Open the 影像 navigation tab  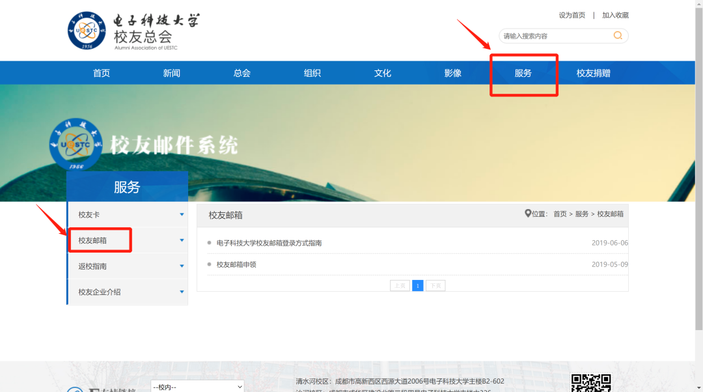coord(453,73)
